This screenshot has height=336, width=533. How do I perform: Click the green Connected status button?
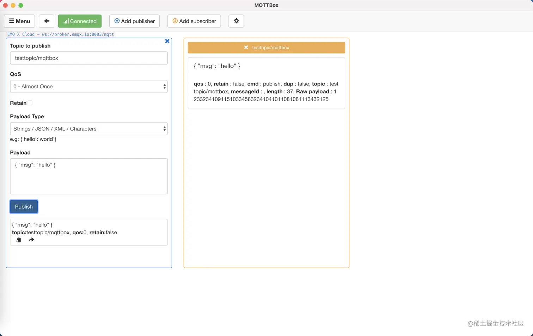(x=80, y=21)
